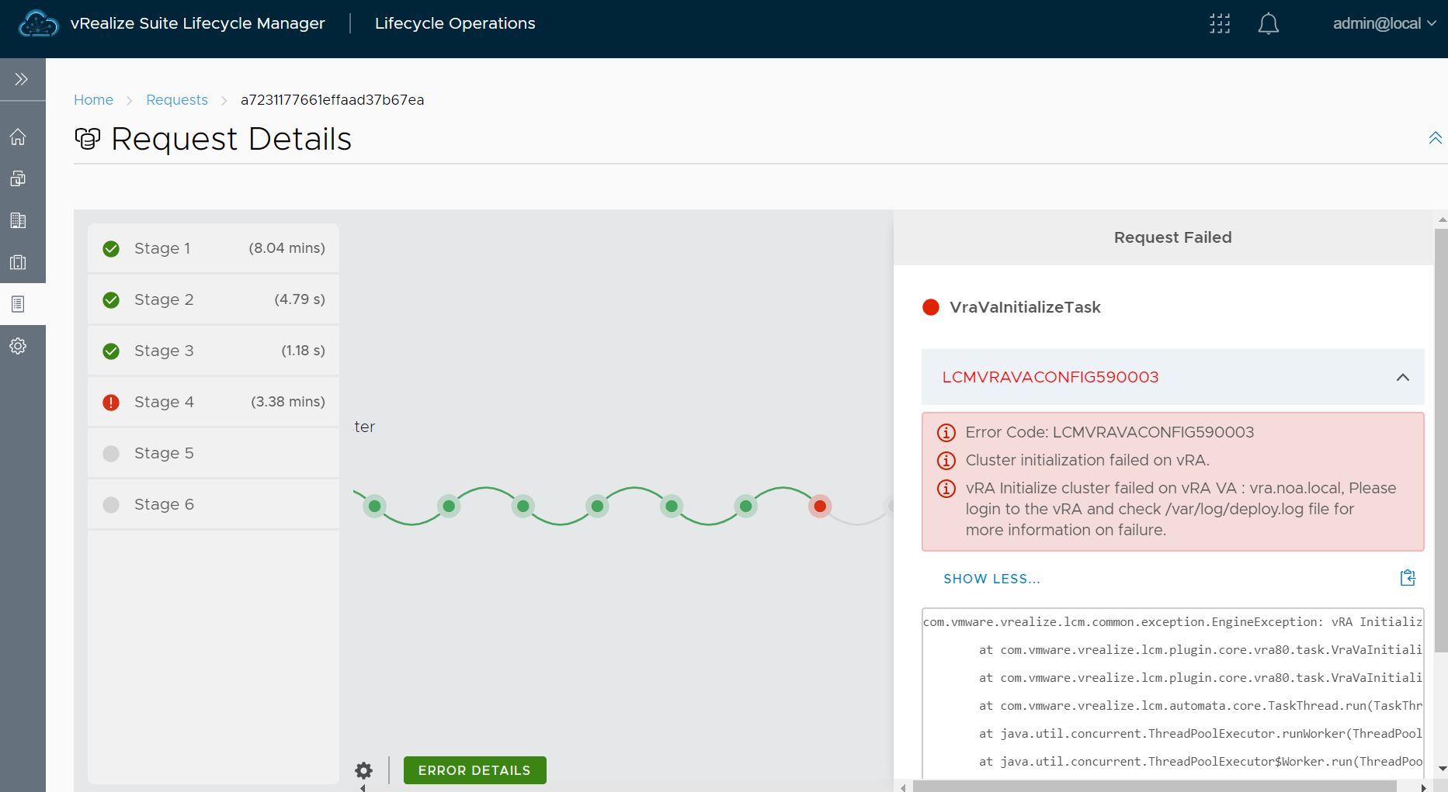Click the fifth green workflow node

point(672,507)
